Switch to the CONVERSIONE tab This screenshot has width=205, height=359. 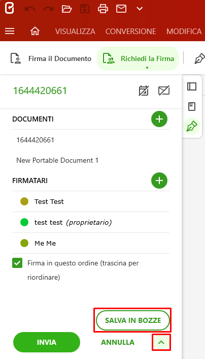coord(131,31)
